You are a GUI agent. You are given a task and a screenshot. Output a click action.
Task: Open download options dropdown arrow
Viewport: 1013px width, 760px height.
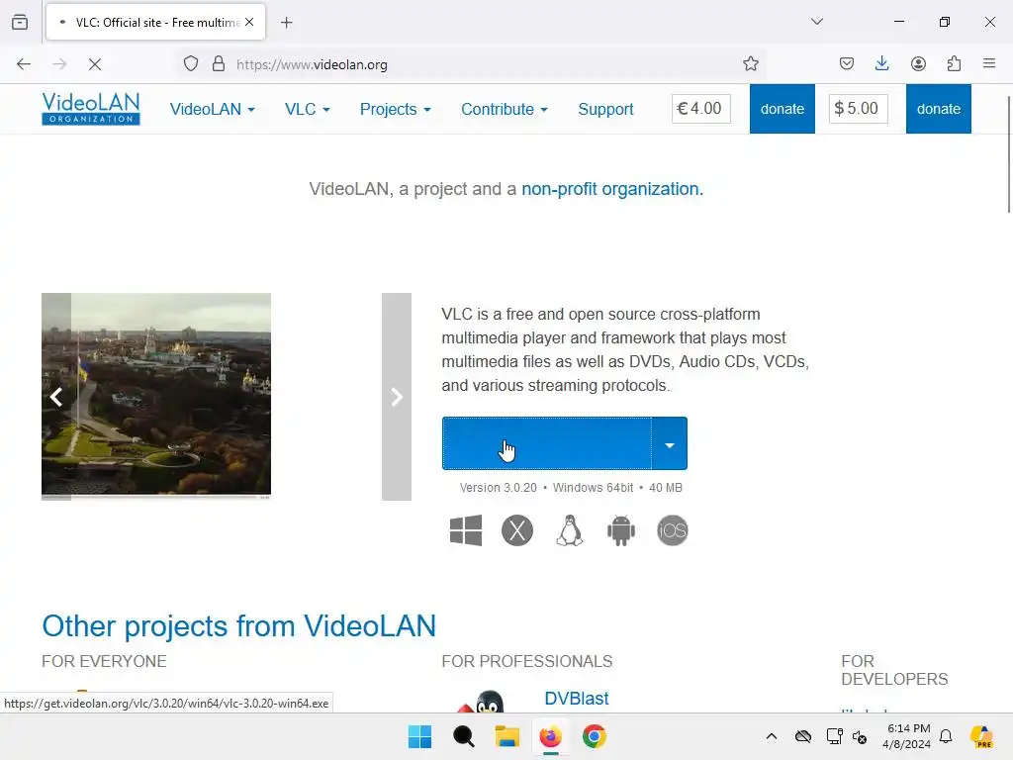click(x=670, y=443)
